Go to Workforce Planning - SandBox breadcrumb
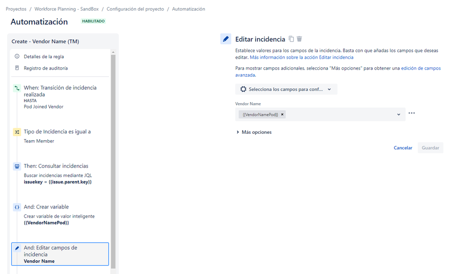 (x=66, y=9)
